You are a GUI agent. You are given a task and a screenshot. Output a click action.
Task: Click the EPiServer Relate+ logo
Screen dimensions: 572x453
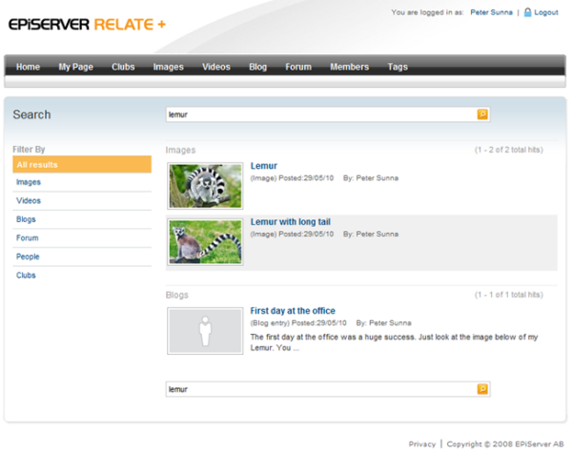(x=86, y=24)
